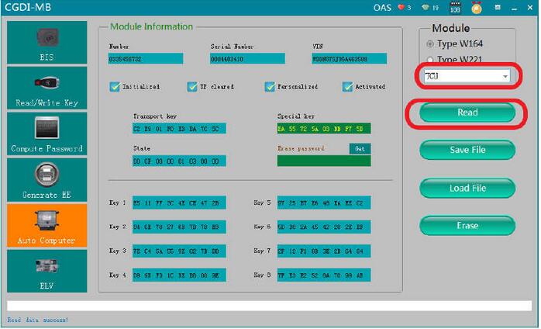
Task: Click the window menu icon beside minimize
Action: (497, 7)
